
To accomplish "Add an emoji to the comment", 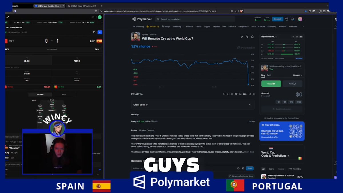I will click(x=238, y=168).
